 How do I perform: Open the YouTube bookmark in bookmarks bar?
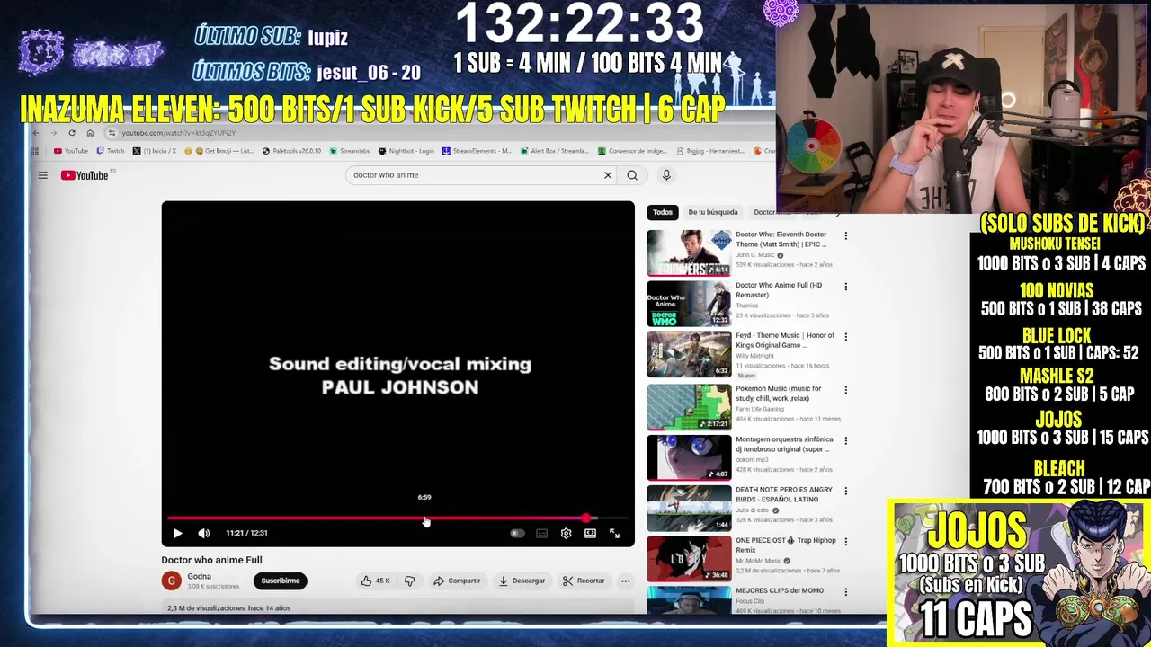(x=71, y=151)
